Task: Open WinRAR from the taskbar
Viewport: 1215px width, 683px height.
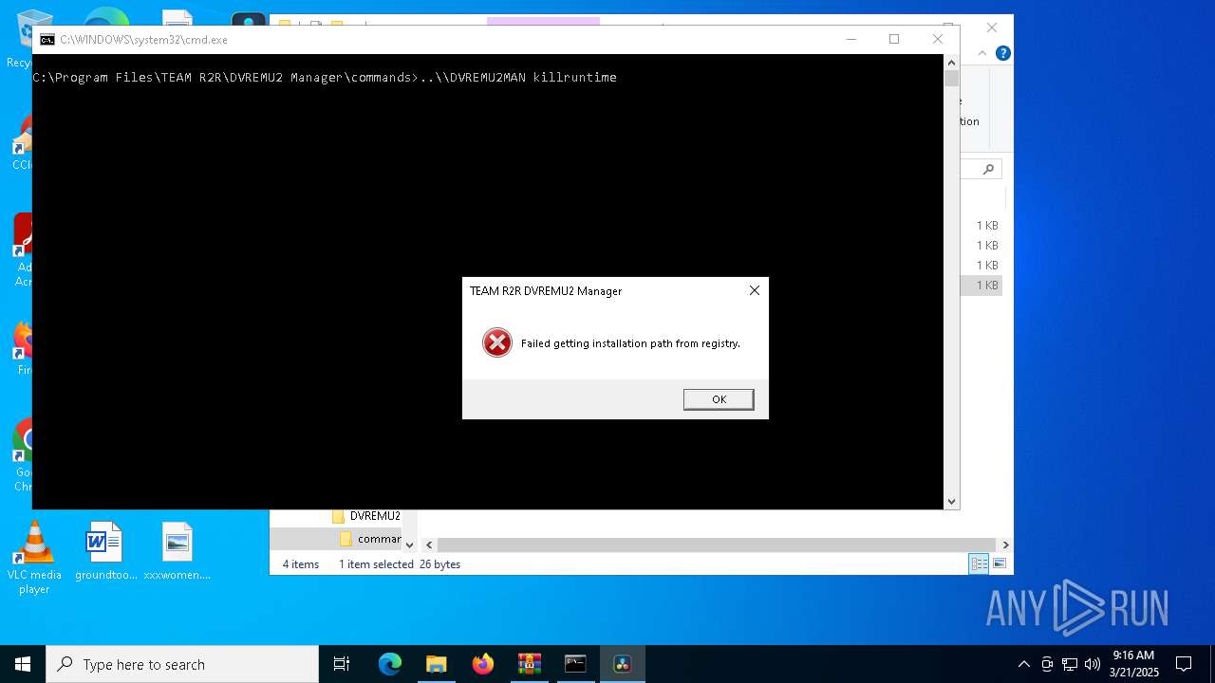Action: coord(530,664)
